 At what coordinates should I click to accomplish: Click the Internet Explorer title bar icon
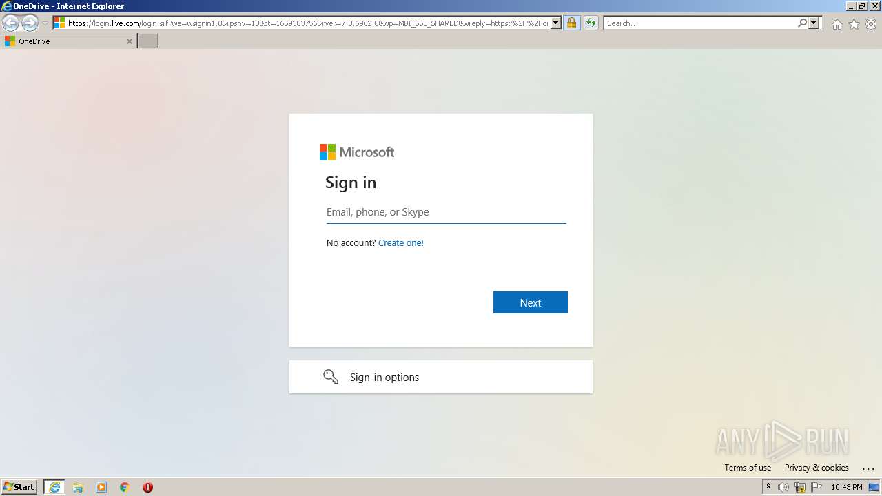pyautogui.click(x=7, y=6)
